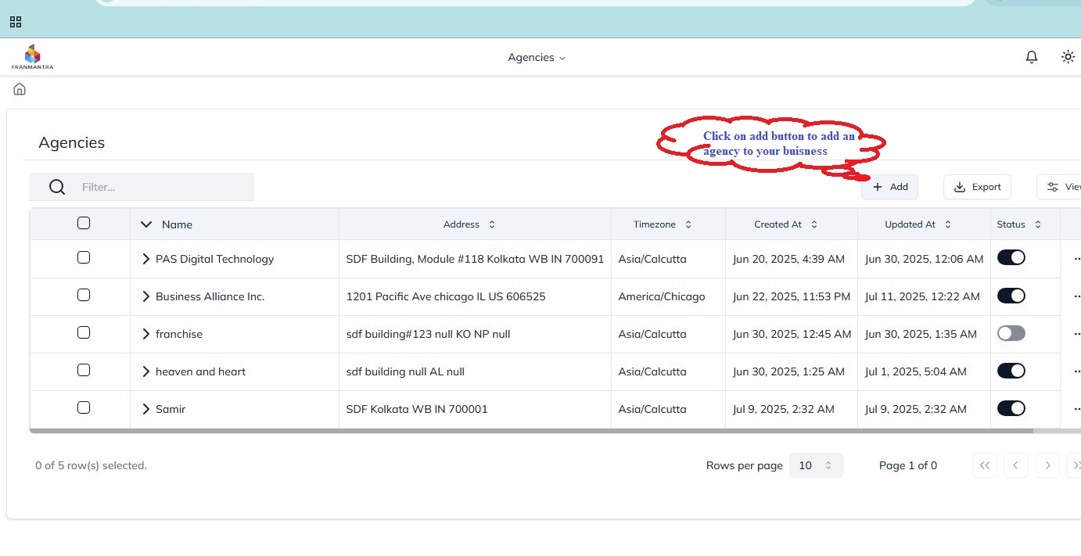This screenshot has width=1081, height=556.
Task: Click the Filter input field
Action: tap(164, 187)
